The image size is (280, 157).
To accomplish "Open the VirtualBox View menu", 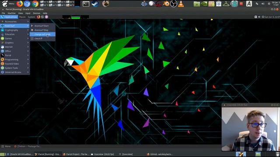I will 21,13.
